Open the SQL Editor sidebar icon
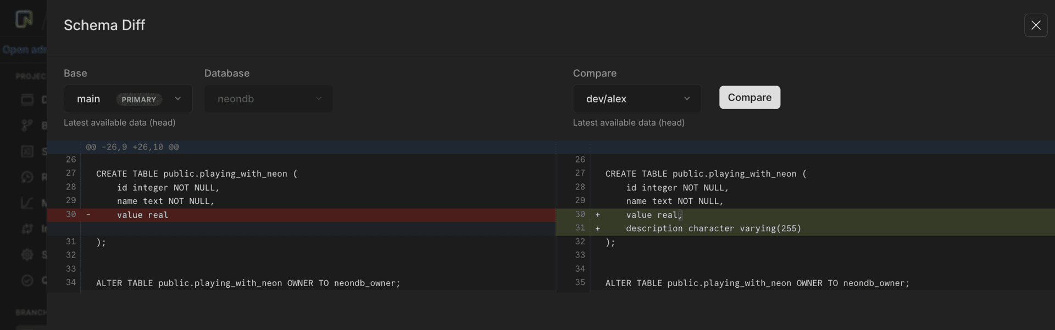The height and width of the screenshot is (330, 1055). [x=27, y=151]
